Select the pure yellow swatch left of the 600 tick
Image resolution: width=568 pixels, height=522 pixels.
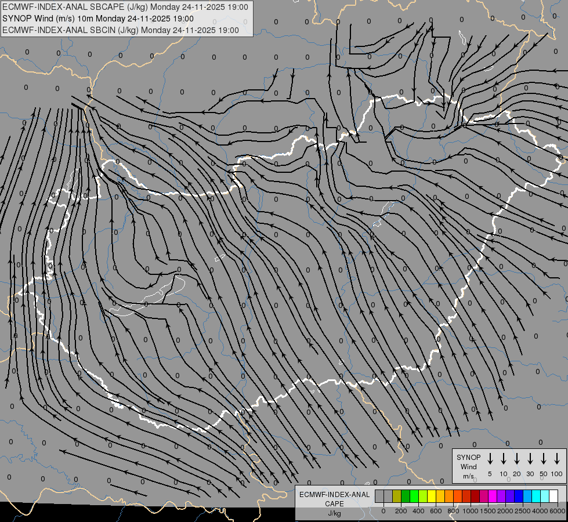click(432, 496)
